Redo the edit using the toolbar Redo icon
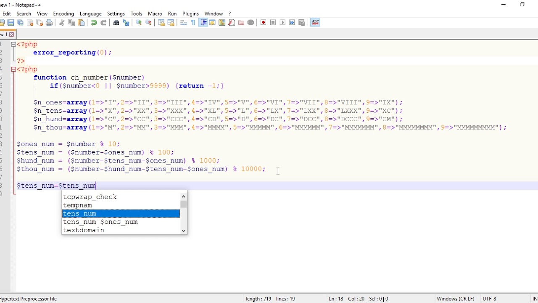The width and height of the screenshot is (538, 303). point(103,22)
